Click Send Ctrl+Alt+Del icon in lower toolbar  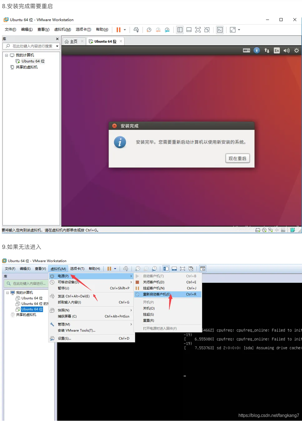126,269
